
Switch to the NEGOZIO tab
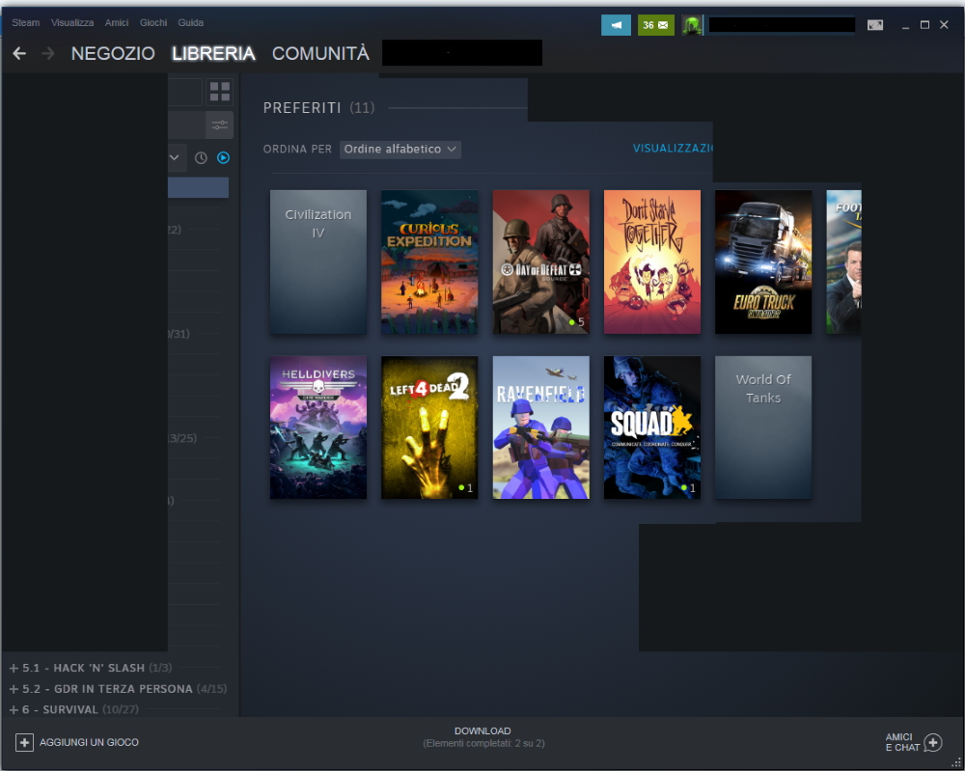[x=112, y=54]
